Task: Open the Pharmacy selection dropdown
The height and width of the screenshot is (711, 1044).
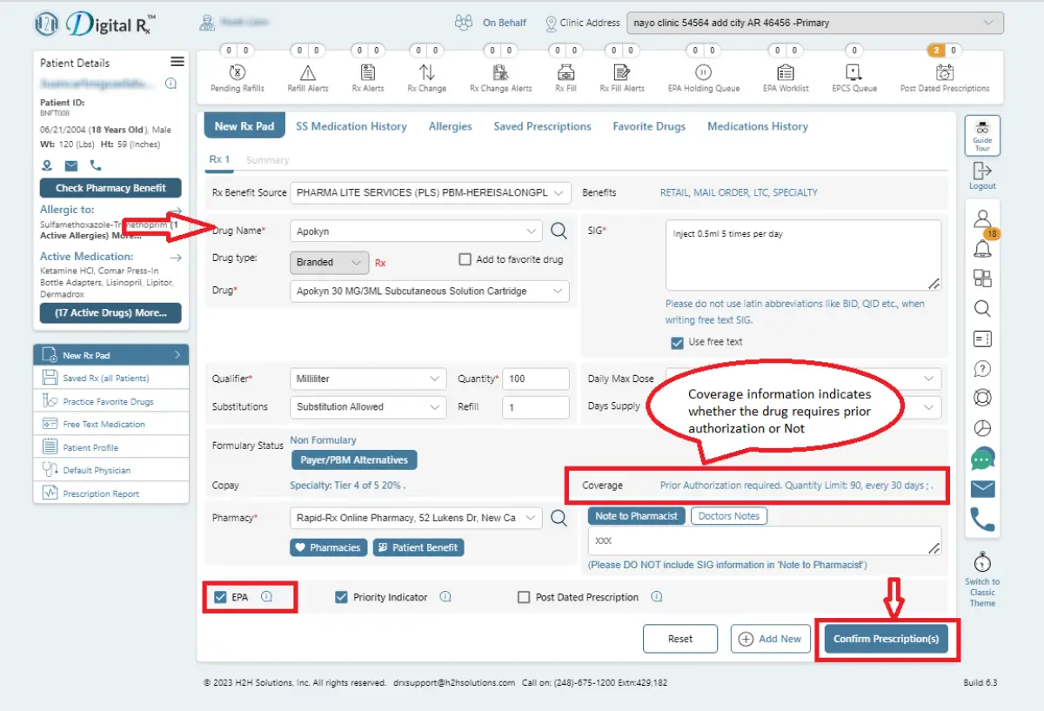Action: pos(416,518)
